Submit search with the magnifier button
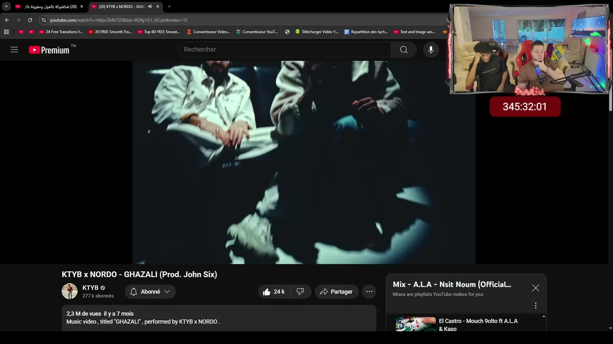This screenshot has height=344, width=613. click(404, 50)
